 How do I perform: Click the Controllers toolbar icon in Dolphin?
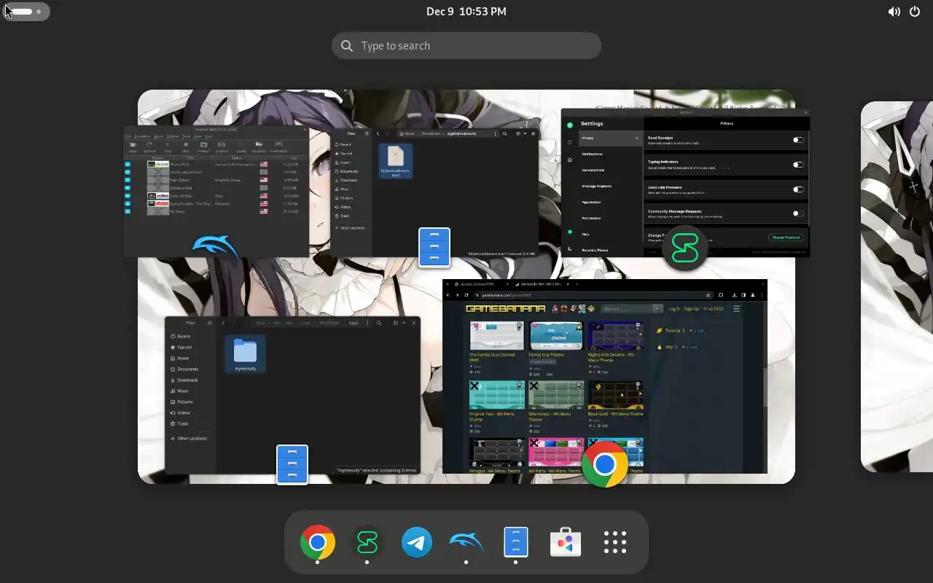click(278, 147)
